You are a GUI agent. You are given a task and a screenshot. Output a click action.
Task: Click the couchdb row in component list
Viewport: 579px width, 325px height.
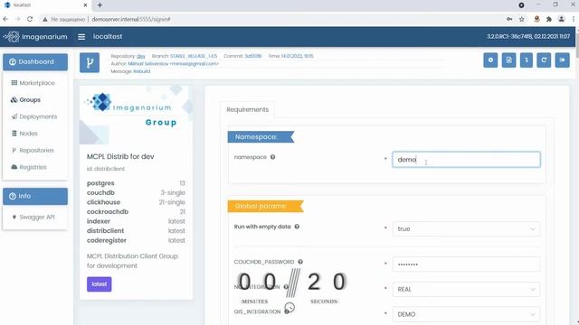click(x=136, y=192)
